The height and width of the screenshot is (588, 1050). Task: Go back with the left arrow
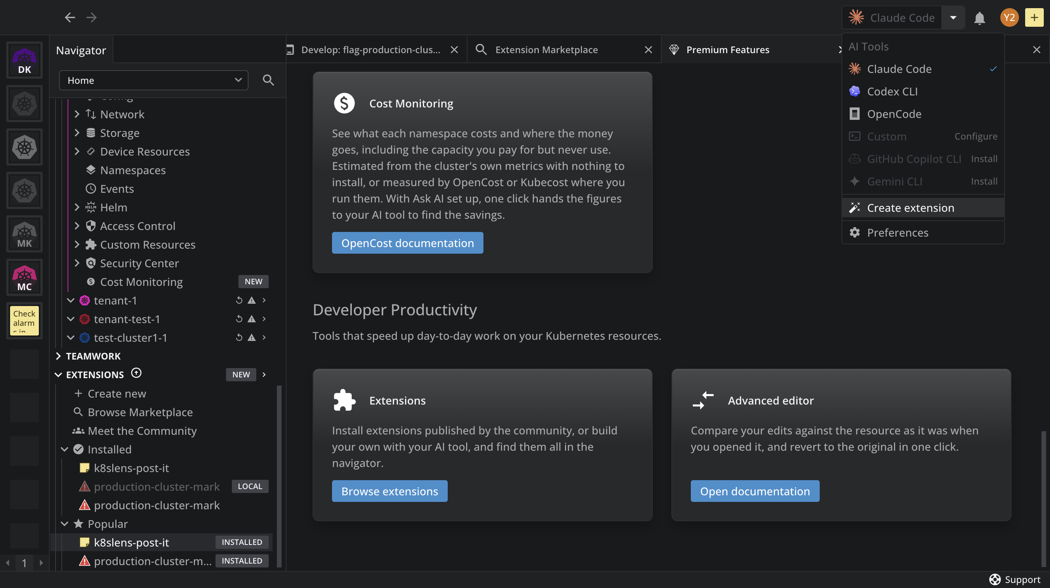tap(70, 17)
